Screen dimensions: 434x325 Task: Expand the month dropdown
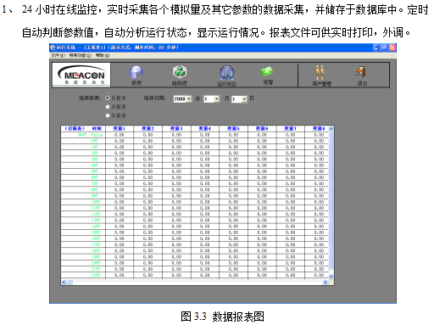tap(217, 98)
